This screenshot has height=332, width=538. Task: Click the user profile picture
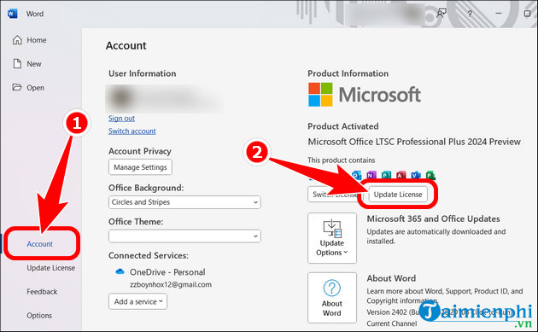(120, 98)
